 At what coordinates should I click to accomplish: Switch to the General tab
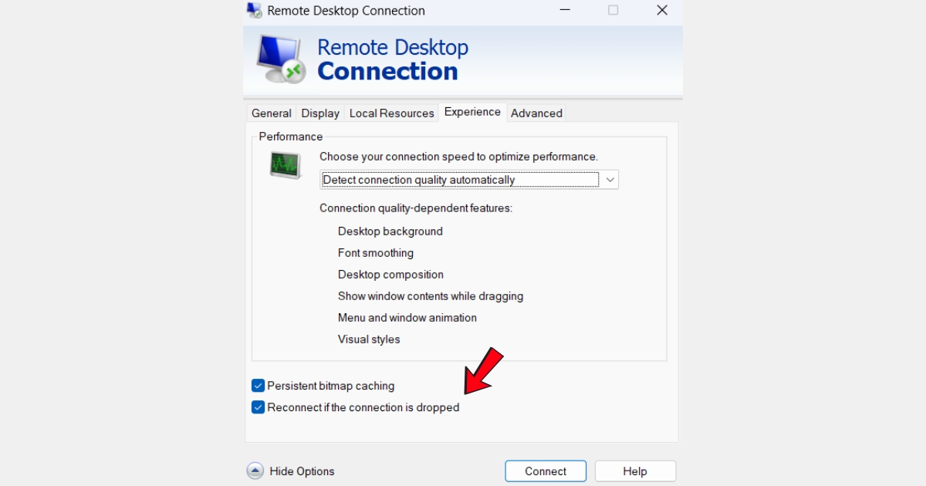(x=270, y=113)
